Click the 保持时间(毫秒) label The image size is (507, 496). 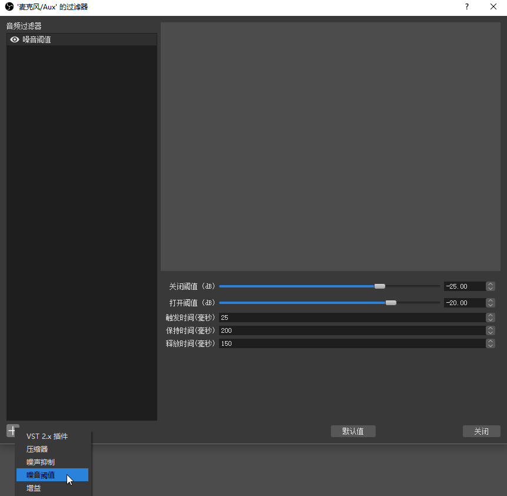click(x=190, y=330)
